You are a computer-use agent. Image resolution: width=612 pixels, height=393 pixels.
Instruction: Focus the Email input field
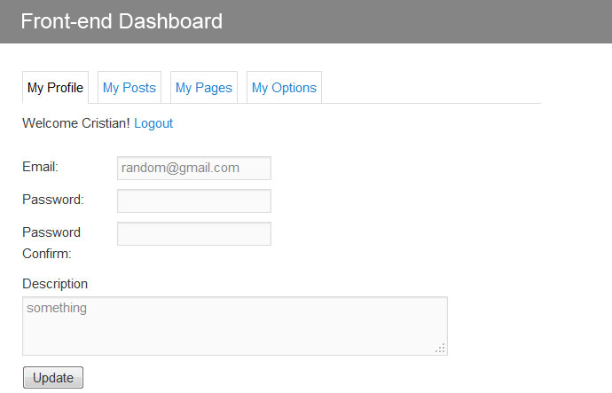pos(194,169)
